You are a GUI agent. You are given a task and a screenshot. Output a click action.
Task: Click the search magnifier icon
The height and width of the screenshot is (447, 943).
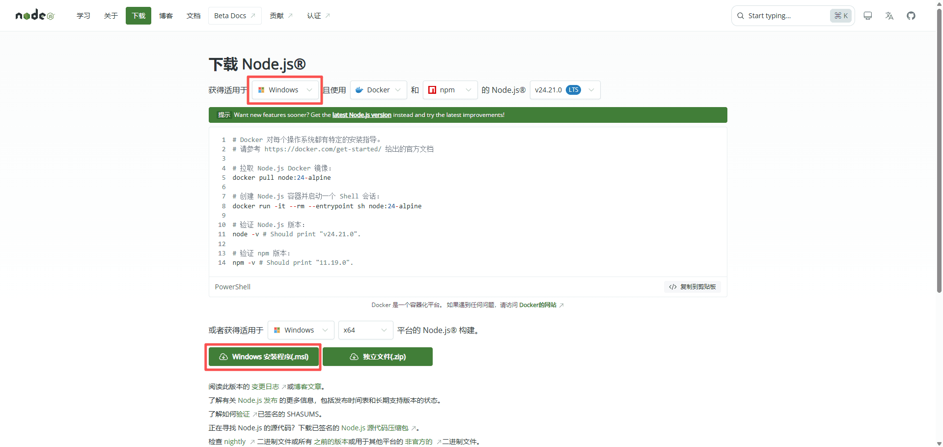point(741,16)
